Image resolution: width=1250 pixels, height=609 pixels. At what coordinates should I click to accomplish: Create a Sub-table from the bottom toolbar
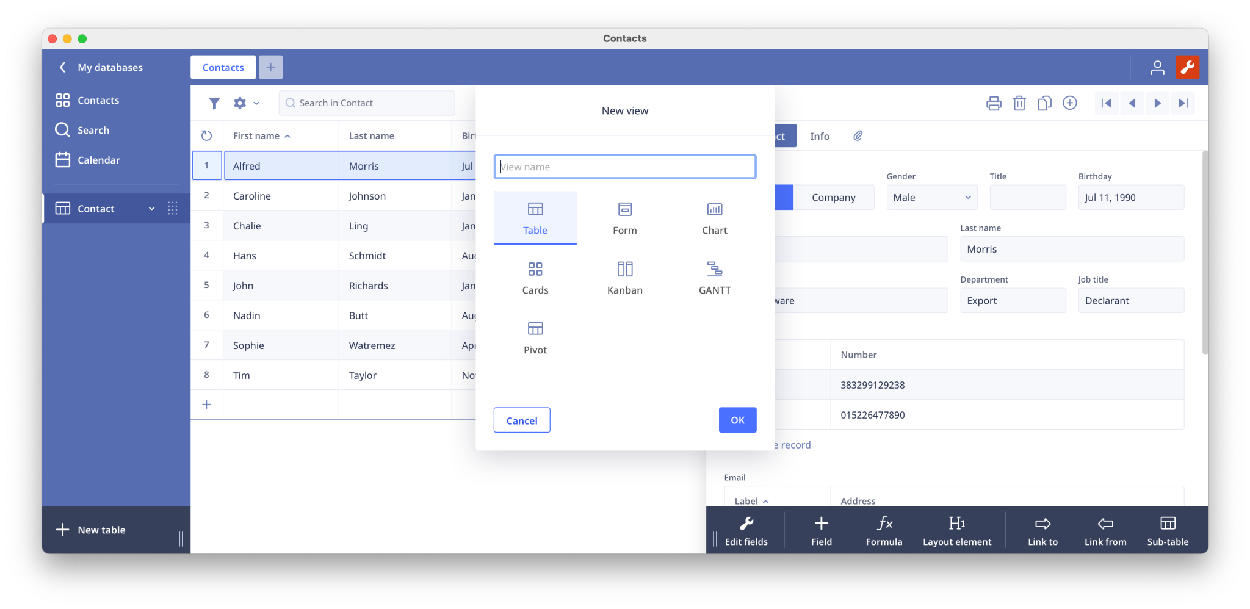click(x=1167, y=530)
